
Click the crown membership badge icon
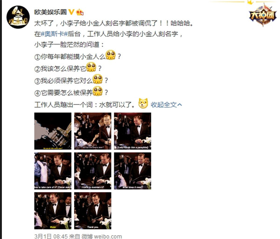pos(80,12)
